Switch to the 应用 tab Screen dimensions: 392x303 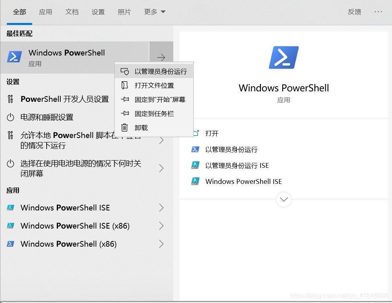coord(45,12)
